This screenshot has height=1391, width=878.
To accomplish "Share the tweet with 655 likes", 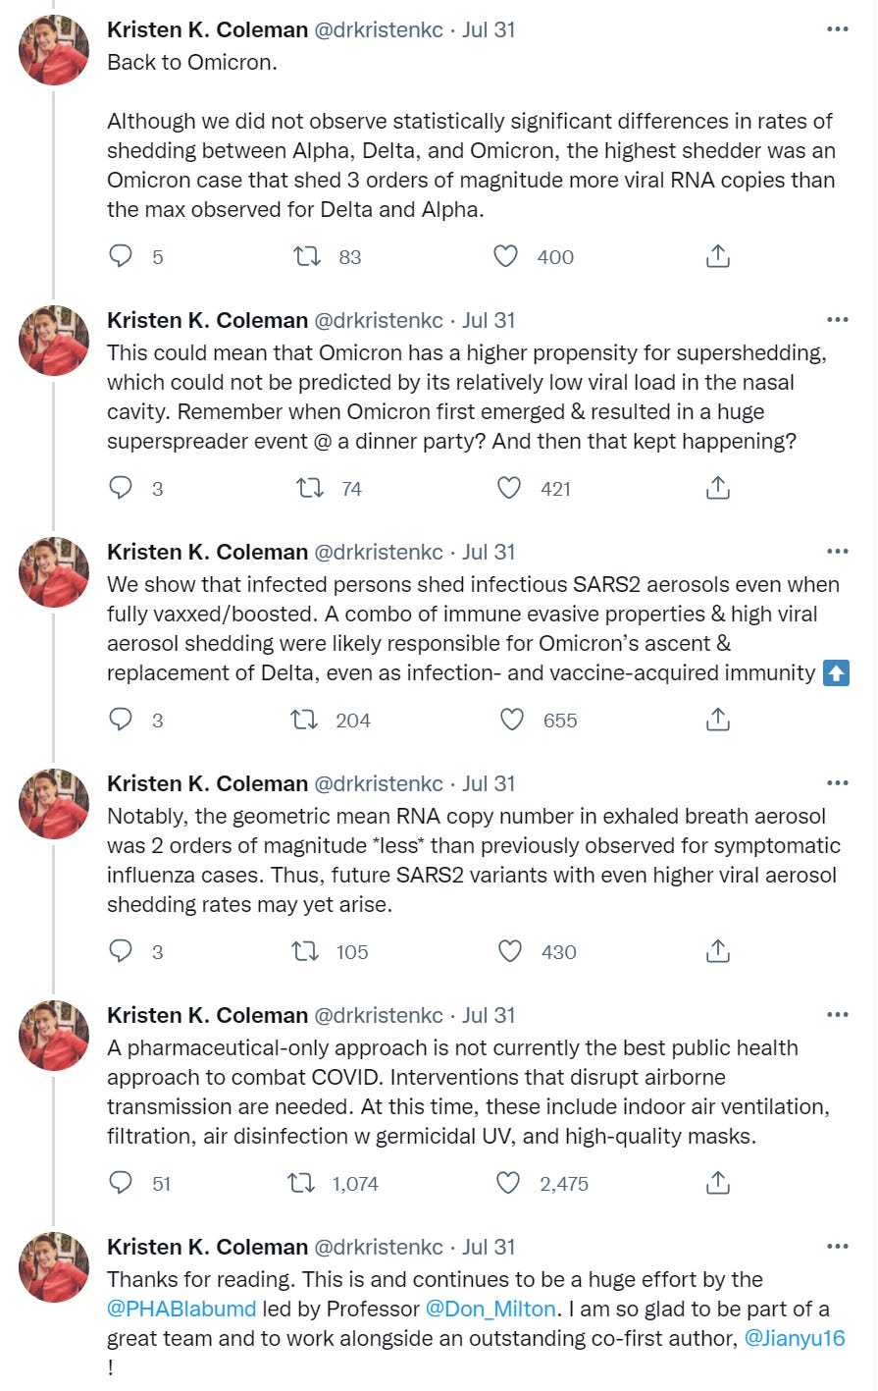I will point(718,721).
